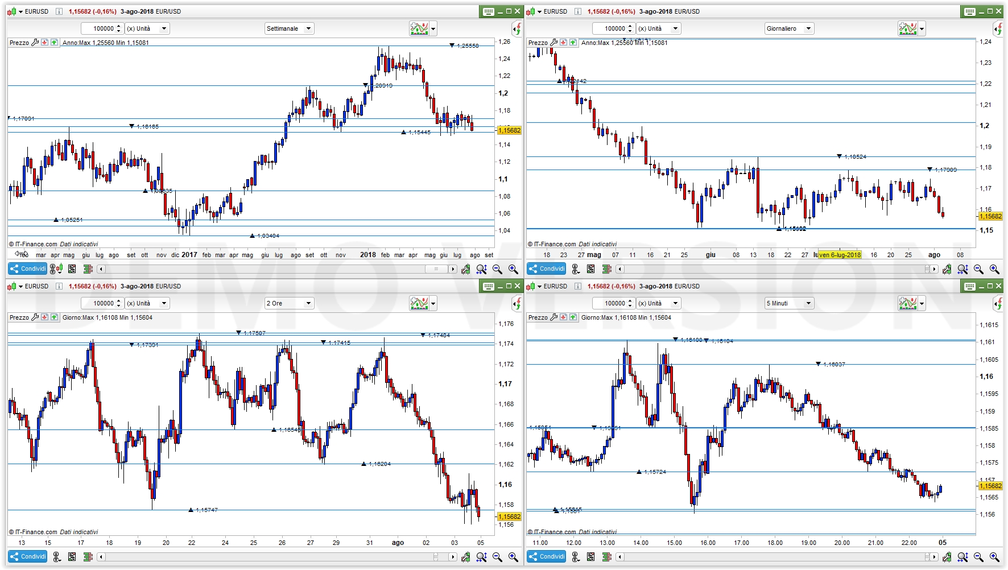Image resolution: width=1008 pixels, height=570 pixels.
Task: Click Condividi on the 5 Minuti chart
Action: point(547,557)
